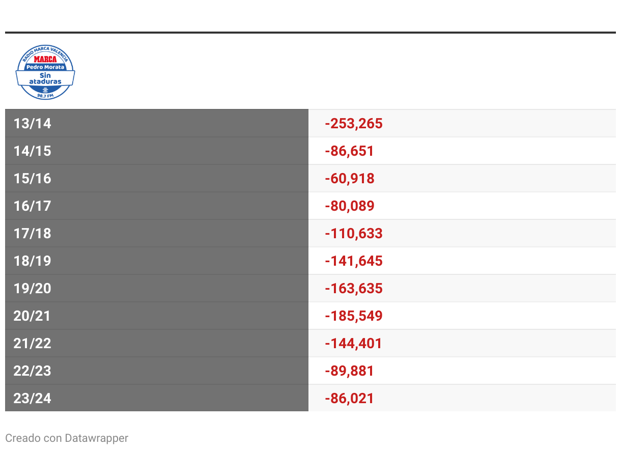Click the 16/17 season cell
Screen dimensions: 621x451
point(33,206)
